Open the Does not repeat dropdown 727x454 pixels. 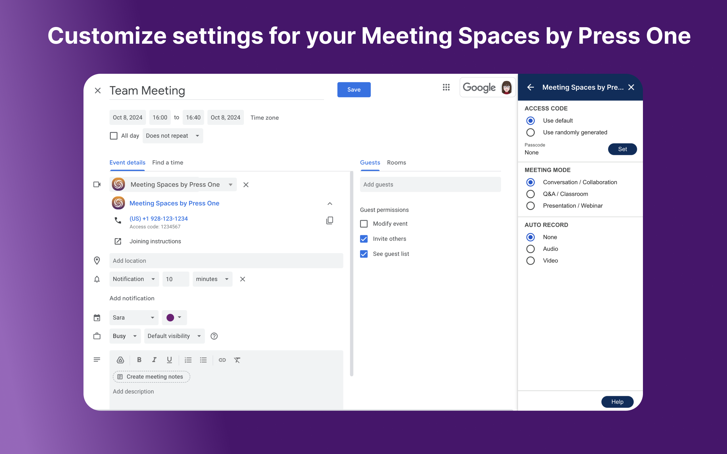[x=172, y=136]
